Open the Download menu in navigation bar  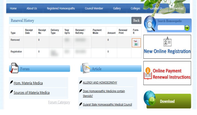point(178,8)
